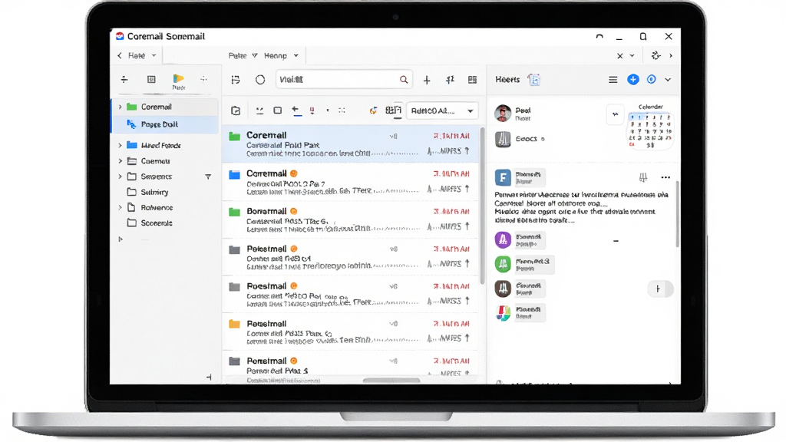Click the purple round avatar in the right panel
This screenshot has width=786, height=442.
click(x=503, y=239)
